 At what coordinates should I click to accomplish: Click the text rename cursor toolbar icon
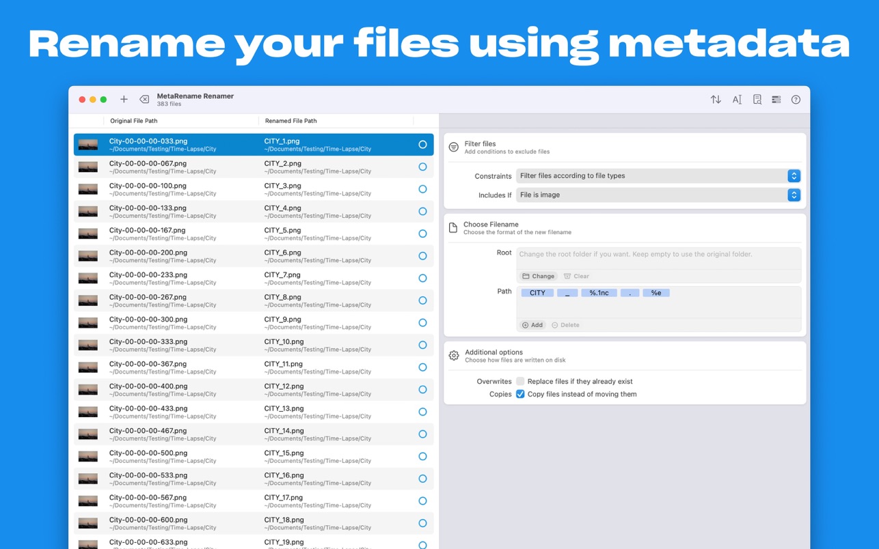pos(737,100)
